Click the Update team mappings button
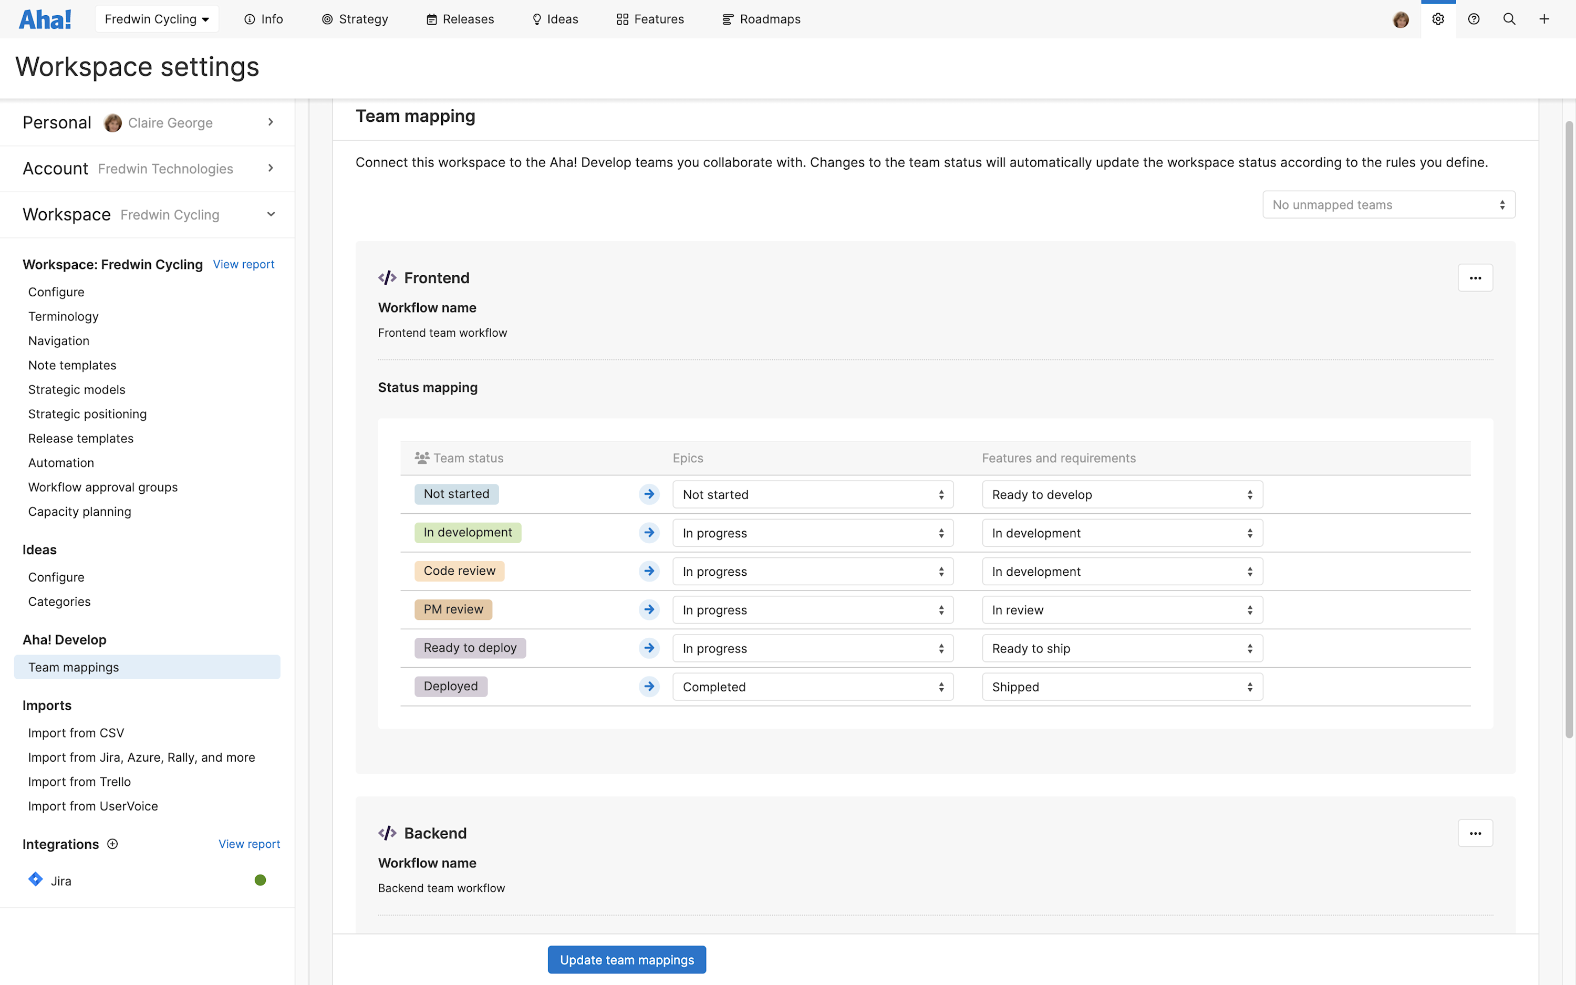Image resolution: width=1576 pixels, height=985 pixels. tap(627, 959)
